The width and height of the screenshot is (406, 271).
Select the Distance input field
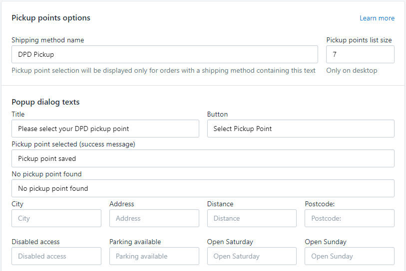coord(252,218)
